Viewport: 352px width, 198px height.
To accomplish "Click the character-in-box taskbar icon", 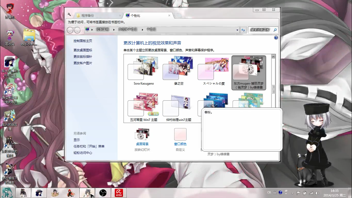I will (x=55, y=193).
